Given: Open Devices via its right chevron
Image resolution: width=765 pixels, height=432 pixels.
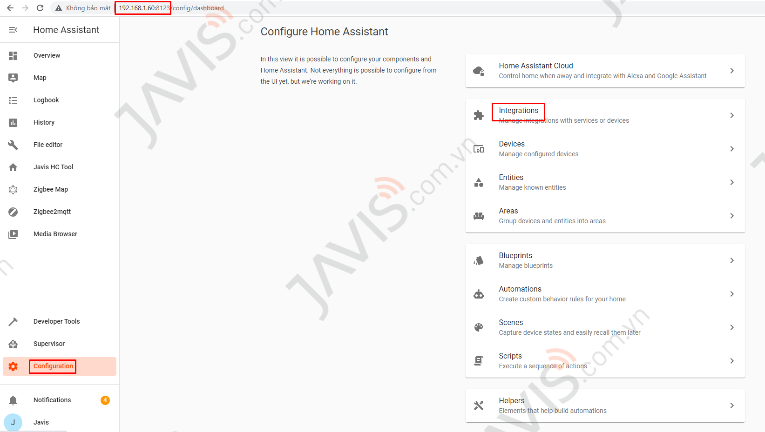Looking at the screenshot, I should click(732, 149).
